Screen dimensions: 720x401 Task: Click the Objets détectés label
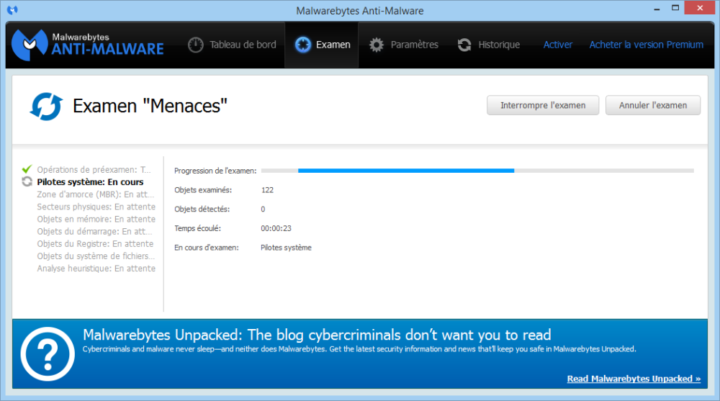pyautogui.click(x=202, y=209)
